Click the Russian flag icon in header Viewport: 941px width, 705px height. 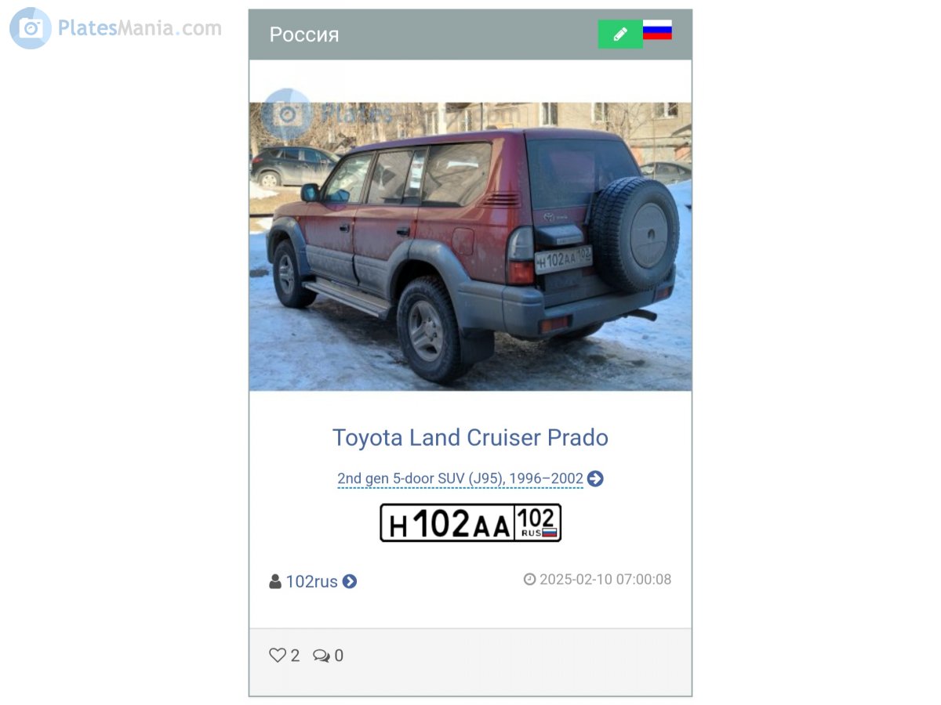657,31
